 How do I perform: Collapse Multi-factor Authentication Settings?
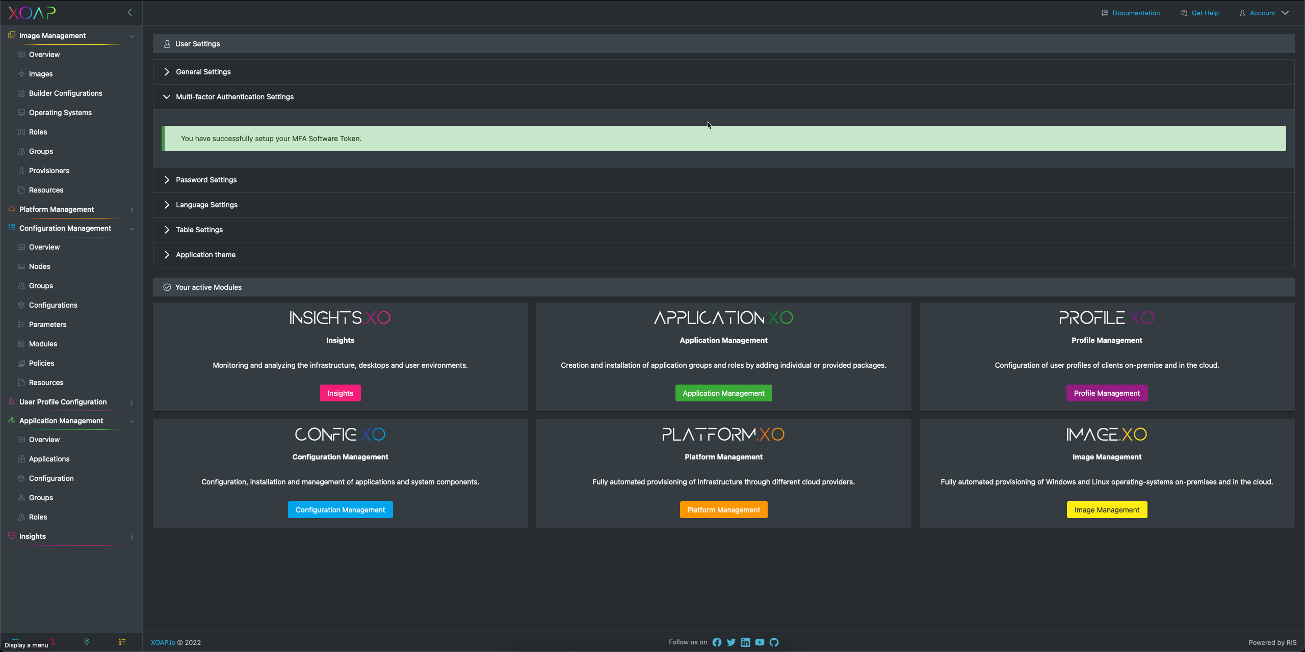click(234, 97)
